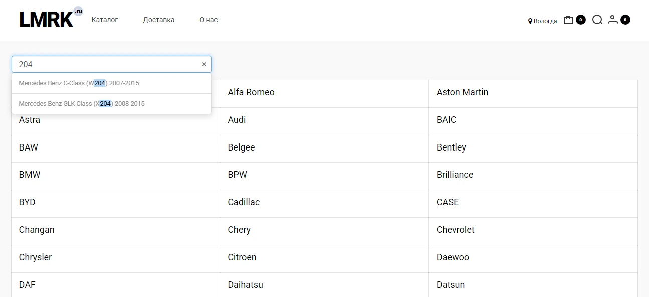Open the Aston Martin brand
649x297 pixels.
[x=462, y=92]
